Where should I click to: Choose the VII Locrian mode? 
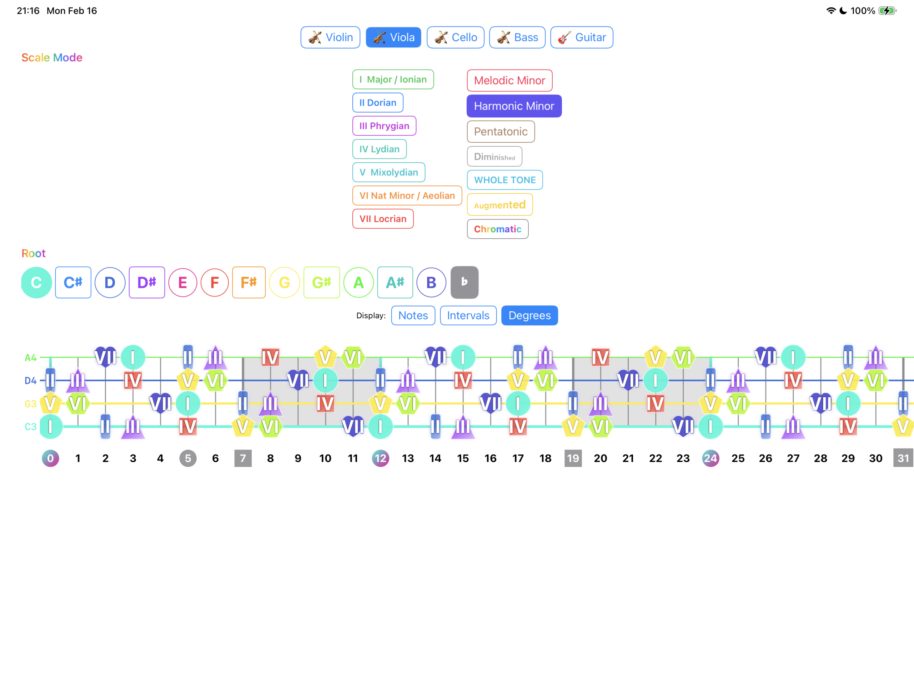(383, 219)
